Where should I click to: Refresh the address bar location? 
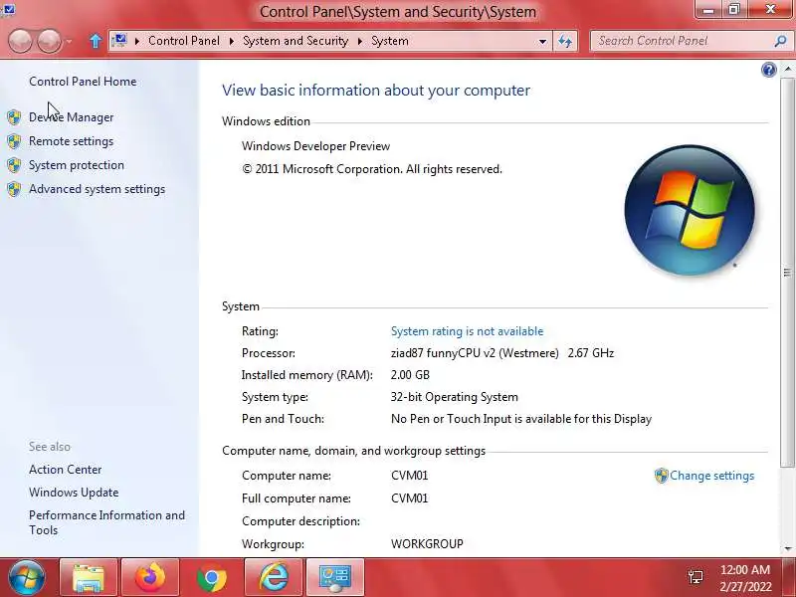pos(565,41)
